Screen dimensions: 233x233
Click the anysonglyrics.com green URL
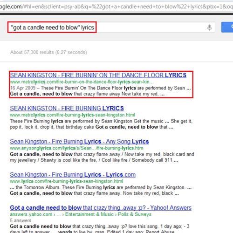(76, 148)
